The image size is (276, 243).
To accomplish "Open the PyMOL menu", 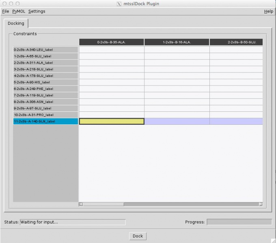I will tap(18, 11).
